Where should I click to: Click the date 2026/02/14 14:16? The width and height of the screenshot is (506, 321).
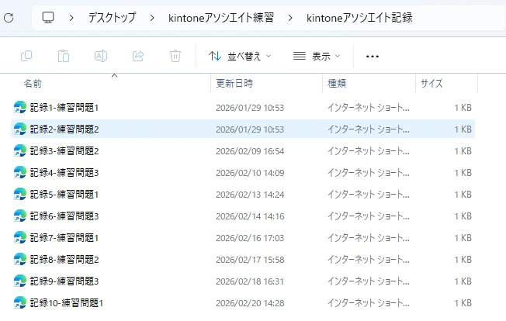click(250, 216)
